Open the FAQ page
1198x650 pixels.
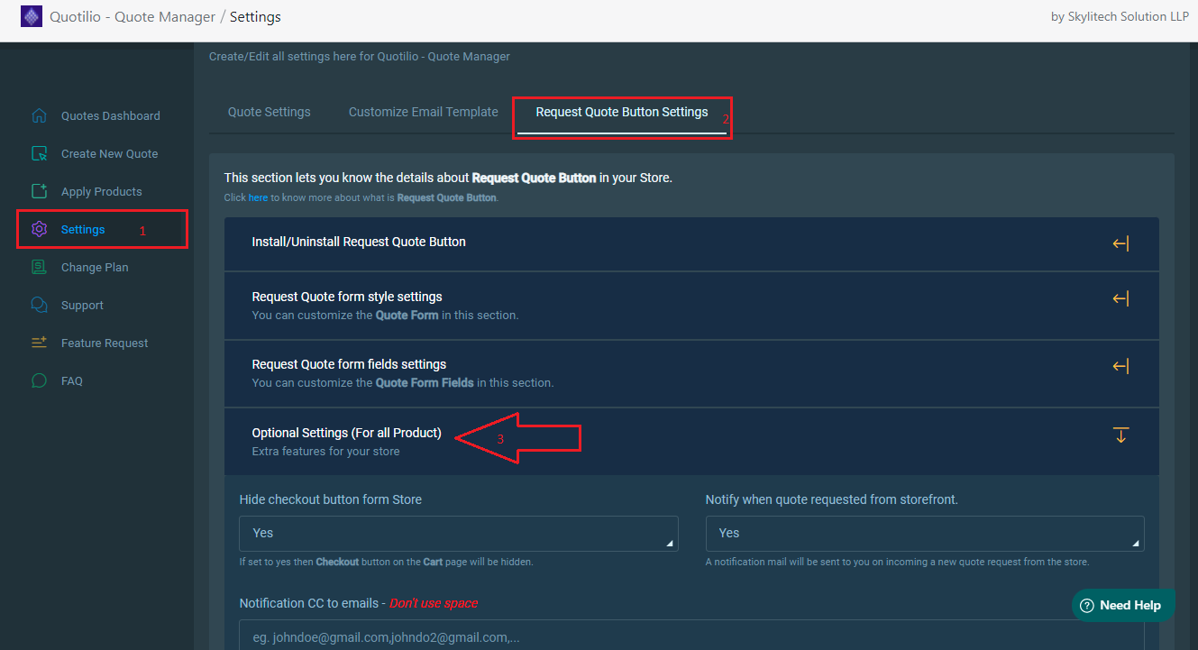click(72, 380)
